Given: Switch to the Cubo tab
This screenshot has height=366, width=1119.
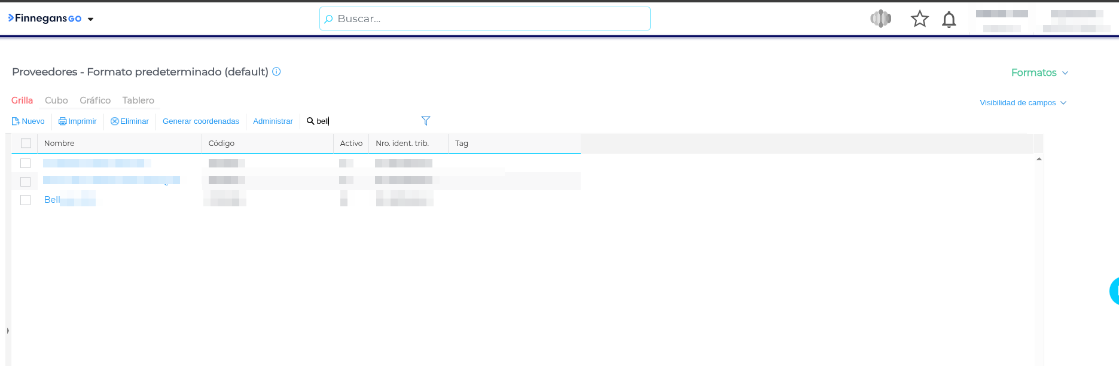Looking at the screenshot, I should 56,100.
